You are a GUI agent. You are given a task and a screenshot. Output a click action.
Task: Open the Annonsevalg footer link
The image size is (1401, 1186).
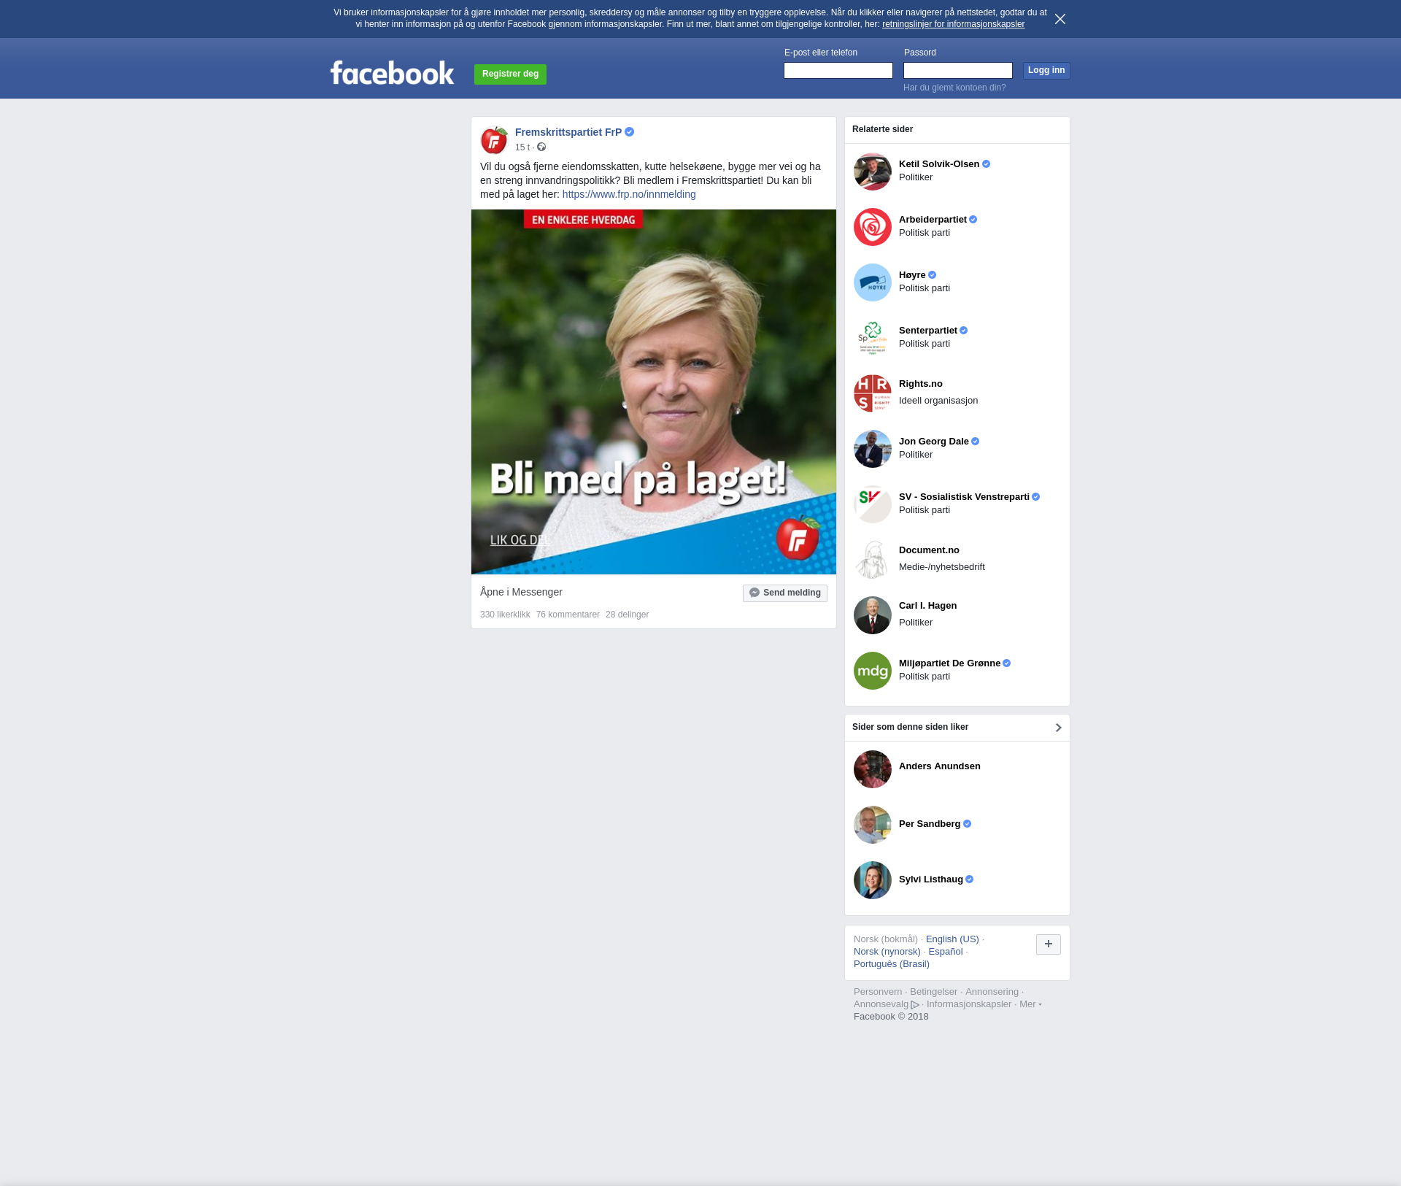[x=886, y=1004]
